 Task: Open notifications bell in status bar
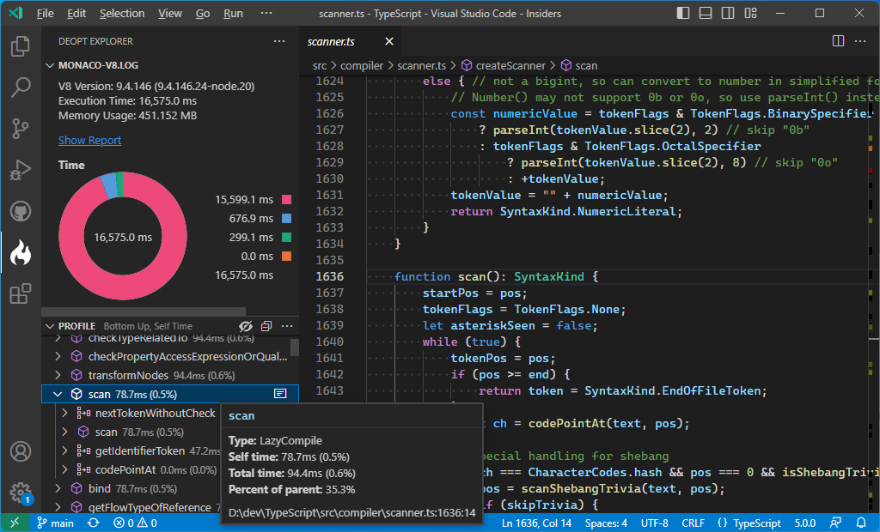click(x=861, y=523)
